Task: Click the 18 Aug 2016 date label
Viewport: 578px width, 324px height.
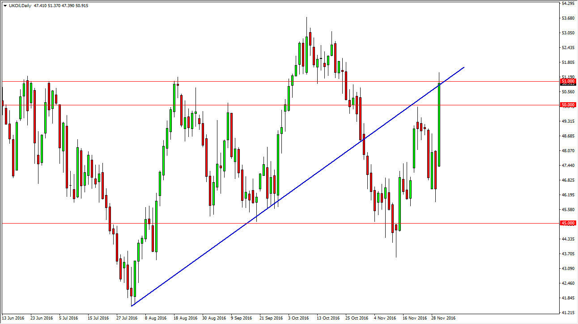Action: (x=186, y=318)
